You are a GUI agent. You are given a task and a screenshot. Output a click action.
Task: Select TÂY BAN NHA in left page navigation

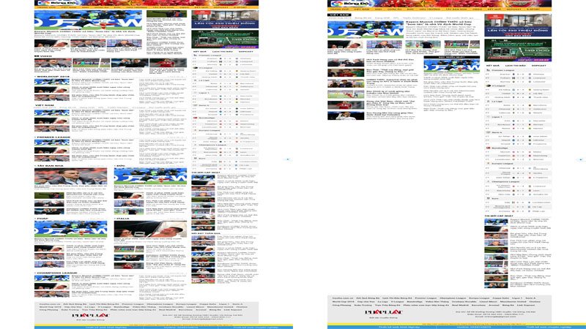(x=163, y=7)
